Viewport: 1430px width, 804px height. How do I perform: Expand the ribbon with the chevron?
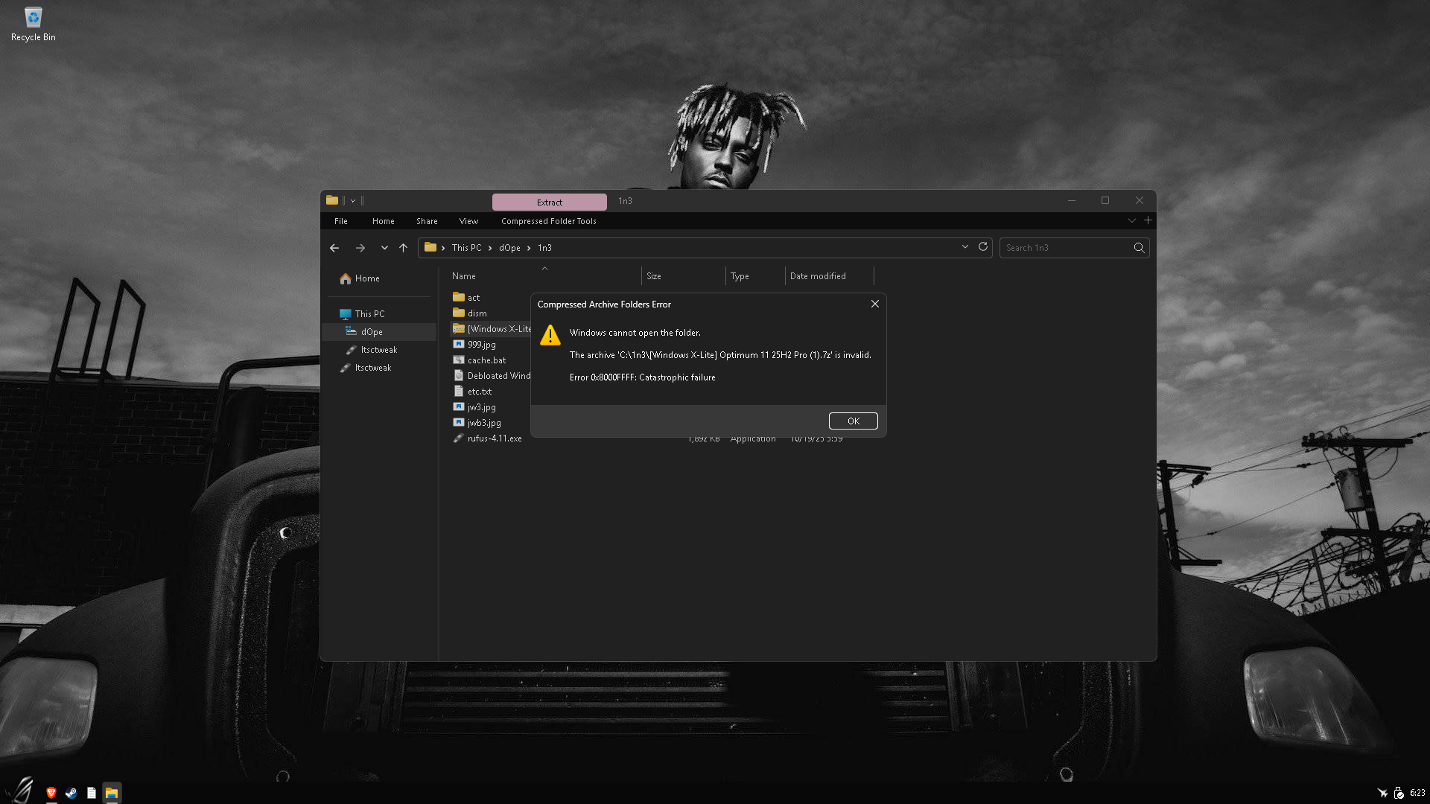coord(1131,221)
